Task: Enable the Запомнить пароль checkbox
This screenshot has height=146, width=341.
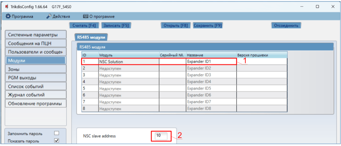Action: (x=57, y=133)
